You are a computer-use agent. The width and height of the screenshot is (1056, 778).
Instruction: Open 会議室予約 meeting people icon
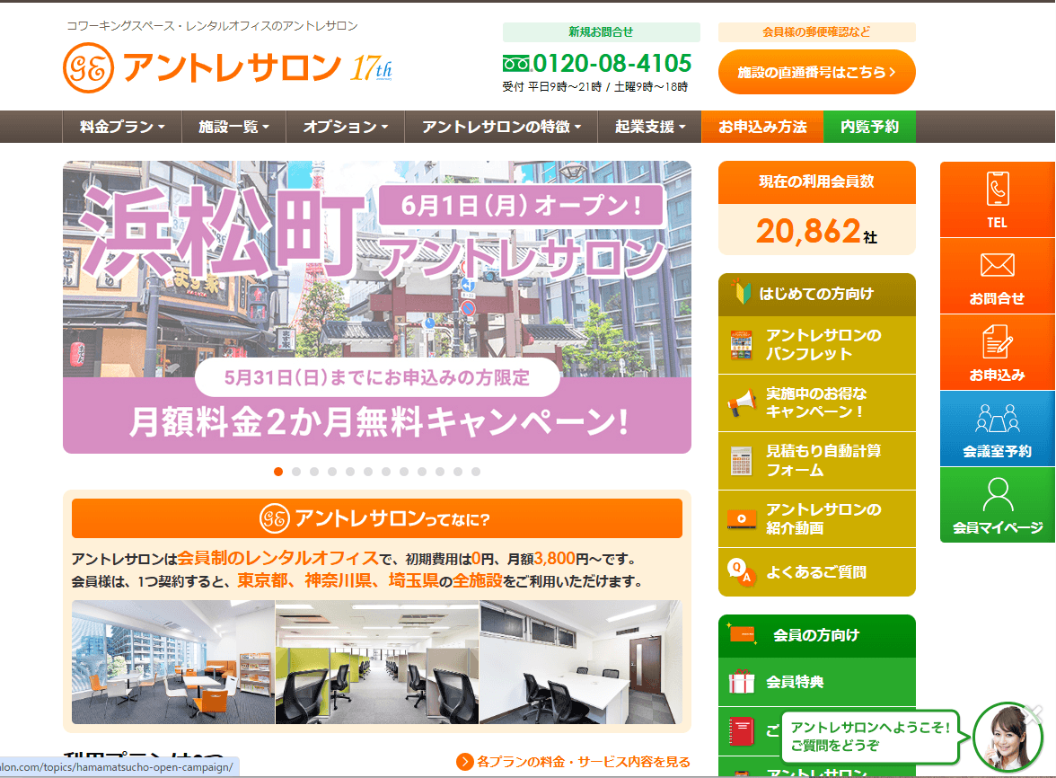pos(998,419)
